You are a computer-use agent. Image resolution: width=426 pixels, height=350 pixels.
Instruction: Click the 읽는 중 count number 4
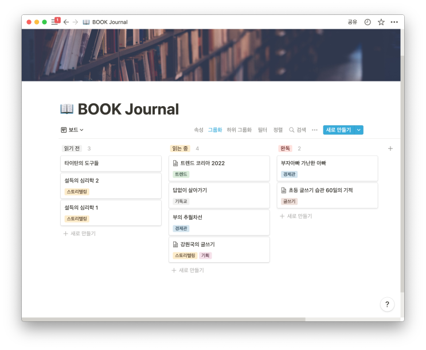(x=197, y=149)
